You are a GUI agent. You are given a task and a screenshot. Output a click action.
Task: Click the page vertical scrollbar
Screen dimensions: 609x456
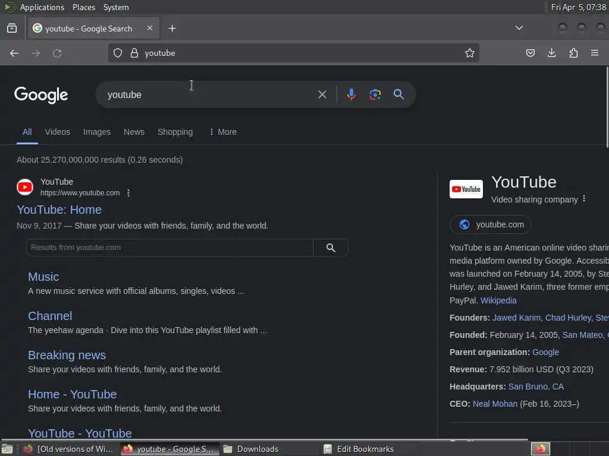pyautogui.click(x=607, y=107)
